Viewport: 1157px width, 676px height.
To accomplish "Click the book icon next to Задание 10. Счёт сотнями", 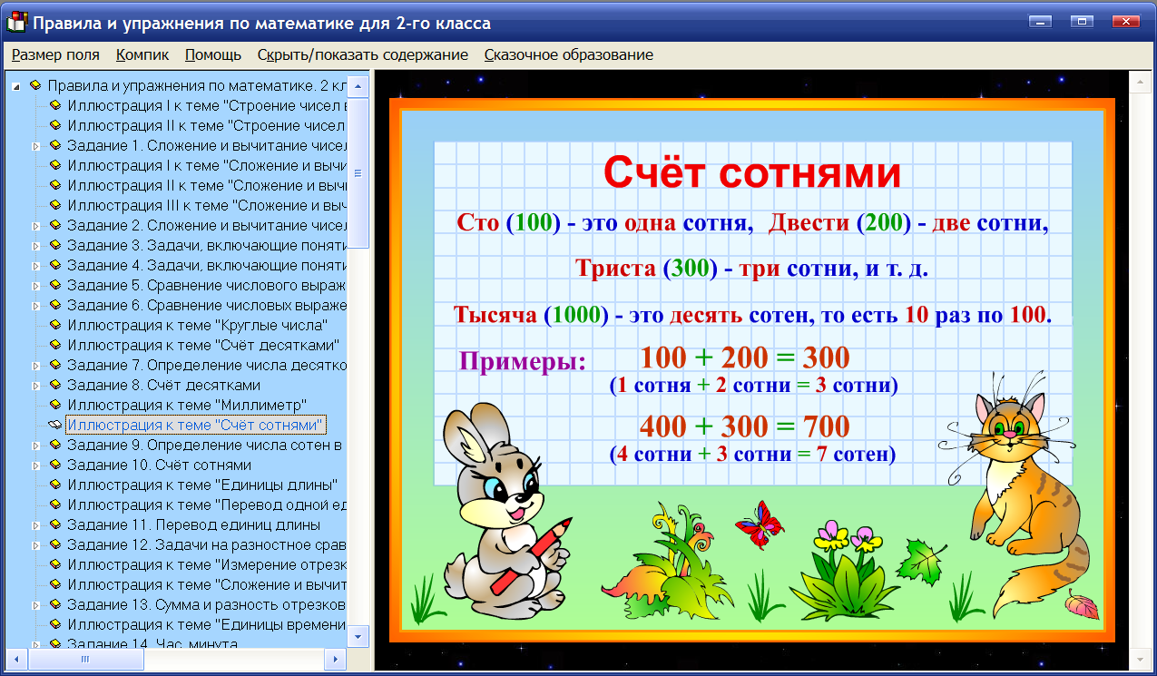I will tap(57, 464).
